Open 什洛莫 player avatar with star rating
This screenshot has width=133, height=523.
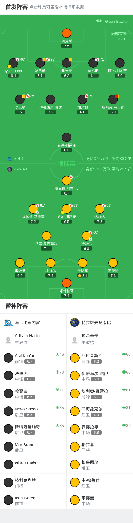pos(83,263)
